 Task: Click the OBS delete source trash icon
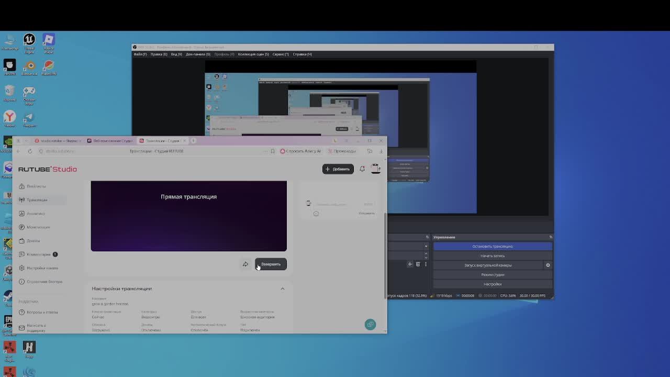tap(418, 264)
